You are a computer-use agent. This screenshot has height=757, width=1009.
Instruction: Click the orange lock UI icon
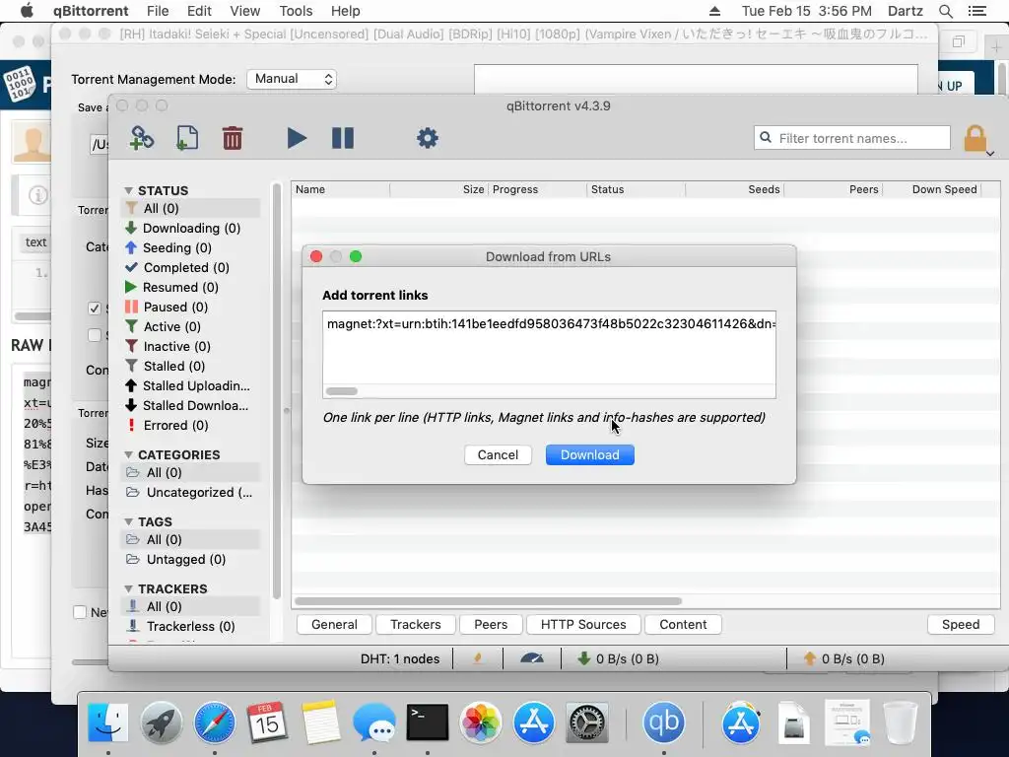975,138
